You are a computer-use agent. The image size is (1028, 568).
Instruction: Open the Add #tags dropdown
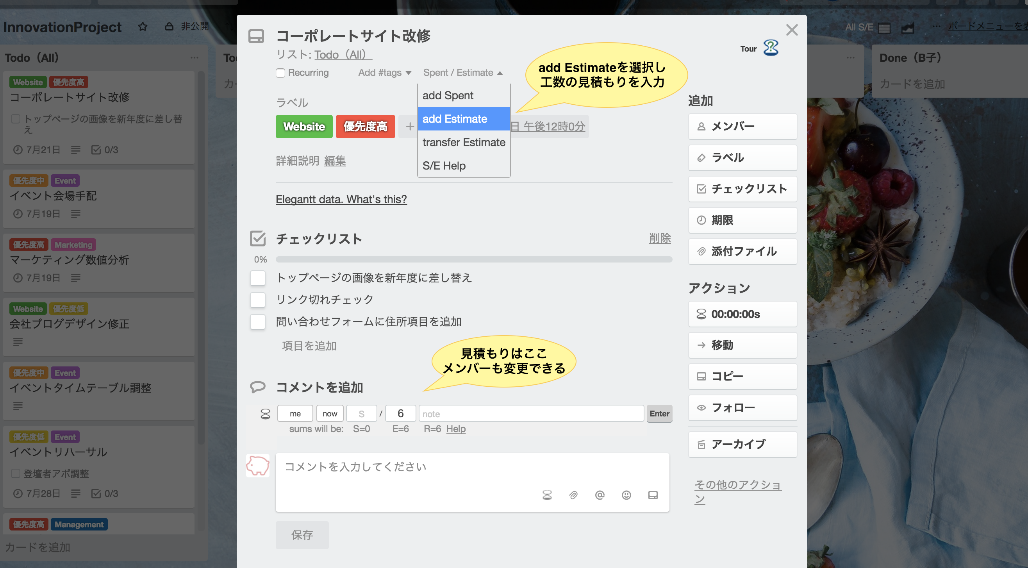coord(385,73)
